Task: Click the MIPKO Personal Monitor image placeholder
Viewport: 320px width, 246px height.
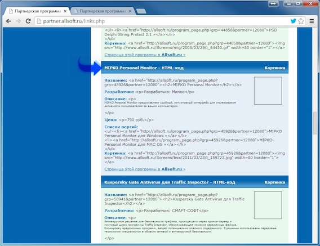Action: 268,91
